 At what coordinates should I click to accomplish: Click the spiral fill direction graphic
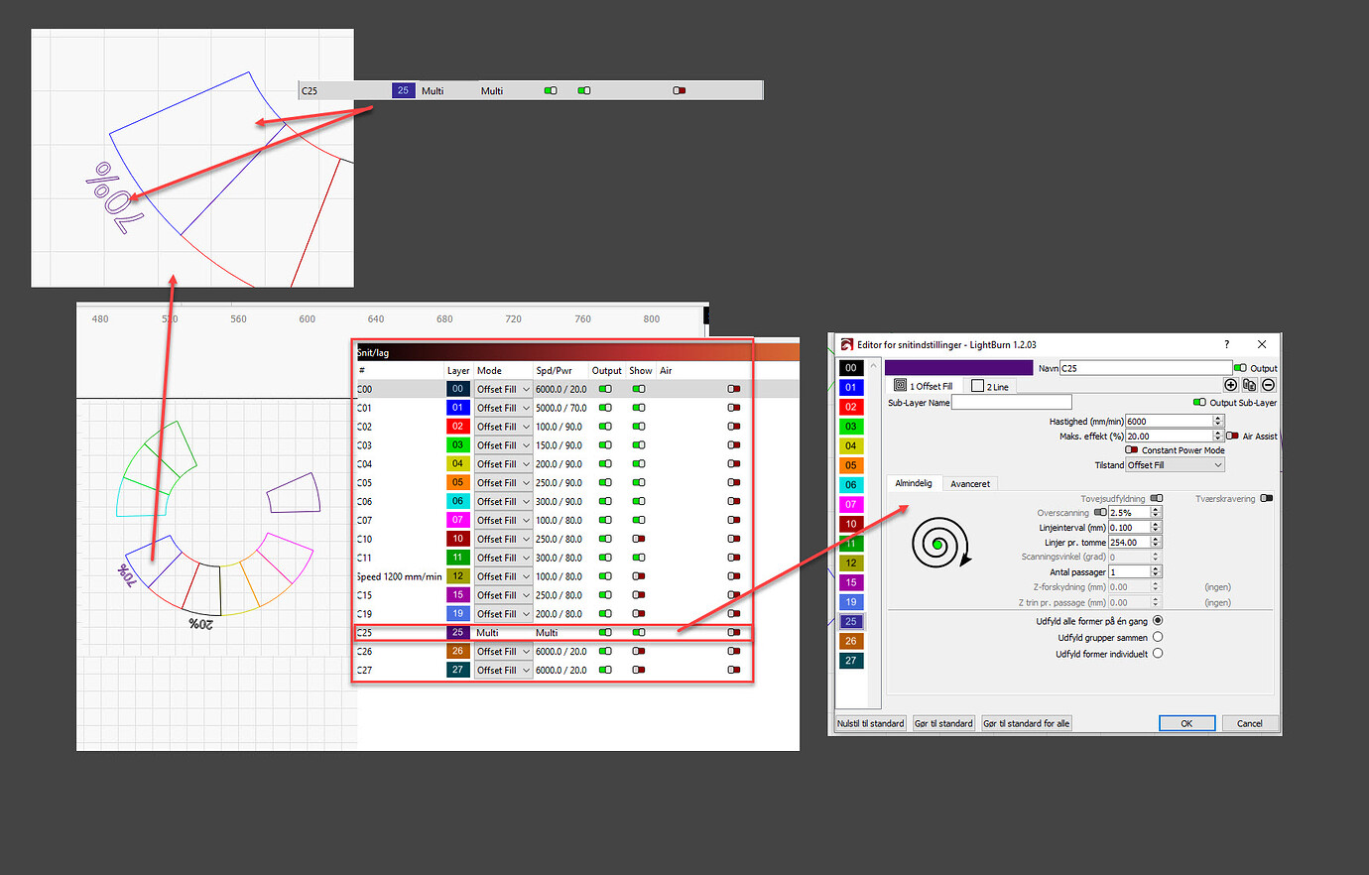tap(939, 544)
